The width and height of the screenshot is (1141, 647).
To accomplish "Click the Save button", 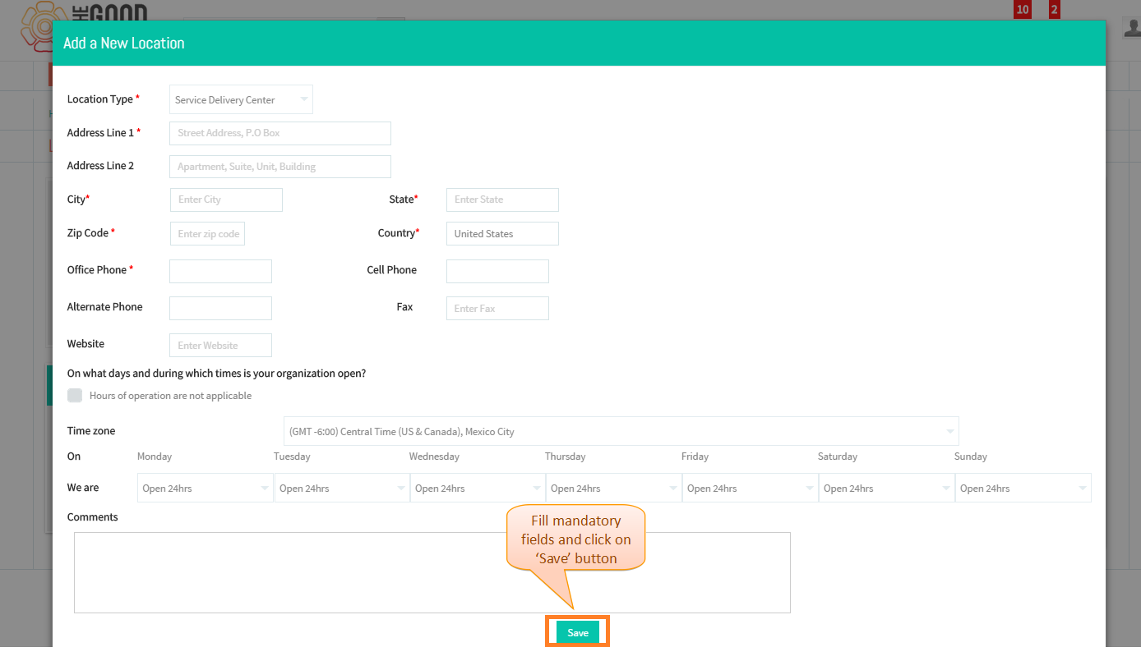I will click(x=578, y=632).
